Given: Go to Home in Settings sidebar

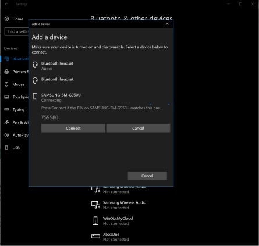Looking at the screenshot, I should point(17,19).
